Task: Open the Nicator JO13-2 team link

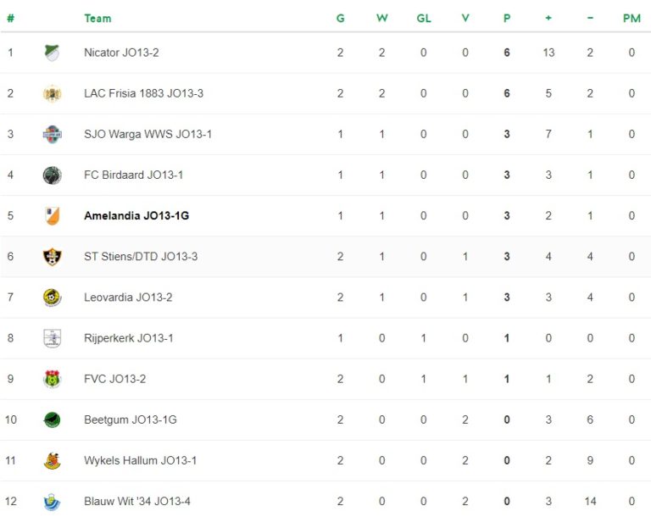Action: coord(121,53)
